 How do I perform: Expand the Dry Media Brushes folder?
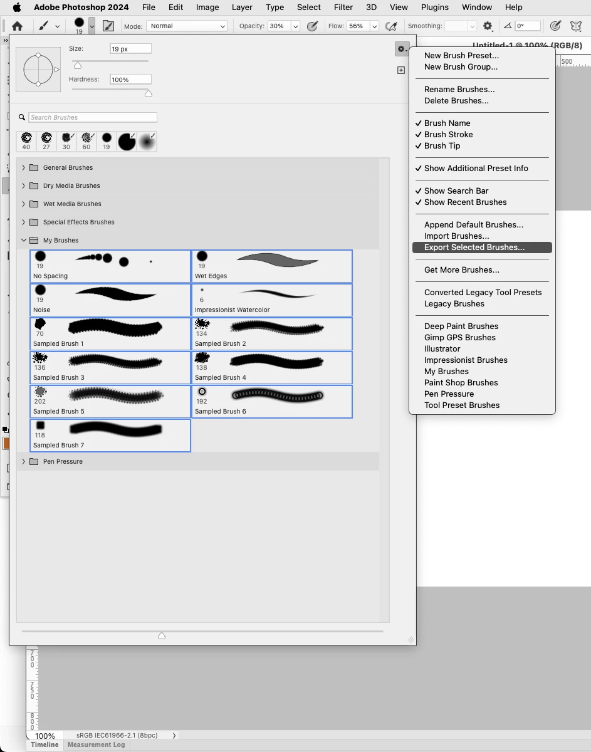click(x=24, y=186)
